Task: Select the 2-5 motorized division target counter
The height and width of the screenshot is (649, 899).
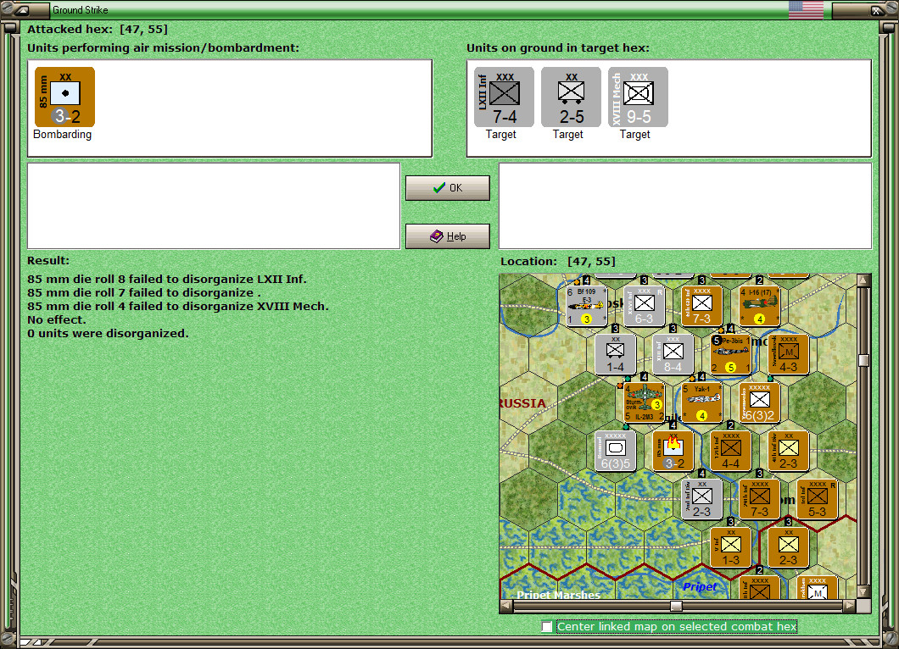Action: click(571, 97)
